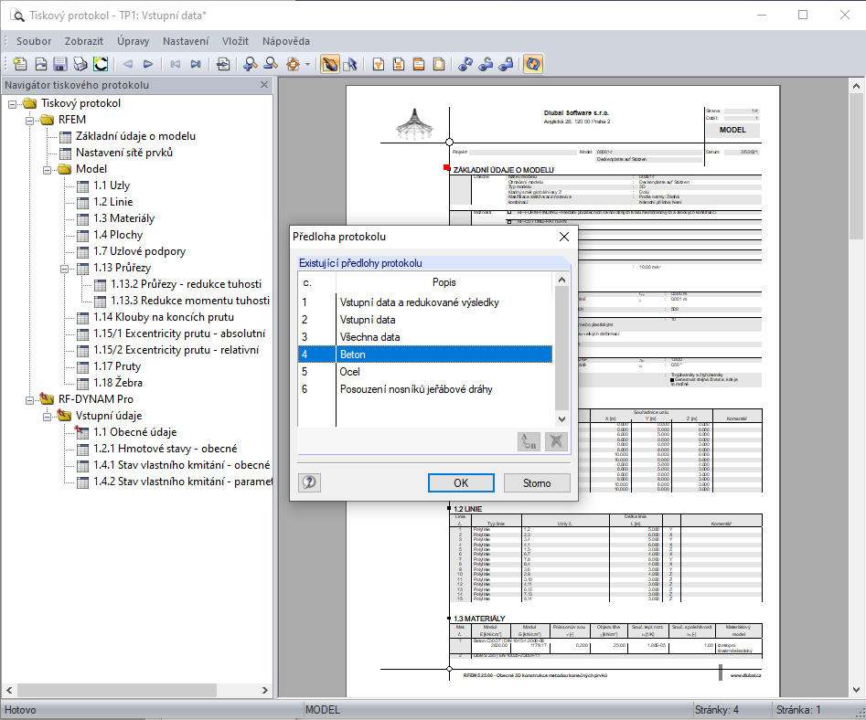Click the rename template icon button
The image size is (866, 720).
529,442
